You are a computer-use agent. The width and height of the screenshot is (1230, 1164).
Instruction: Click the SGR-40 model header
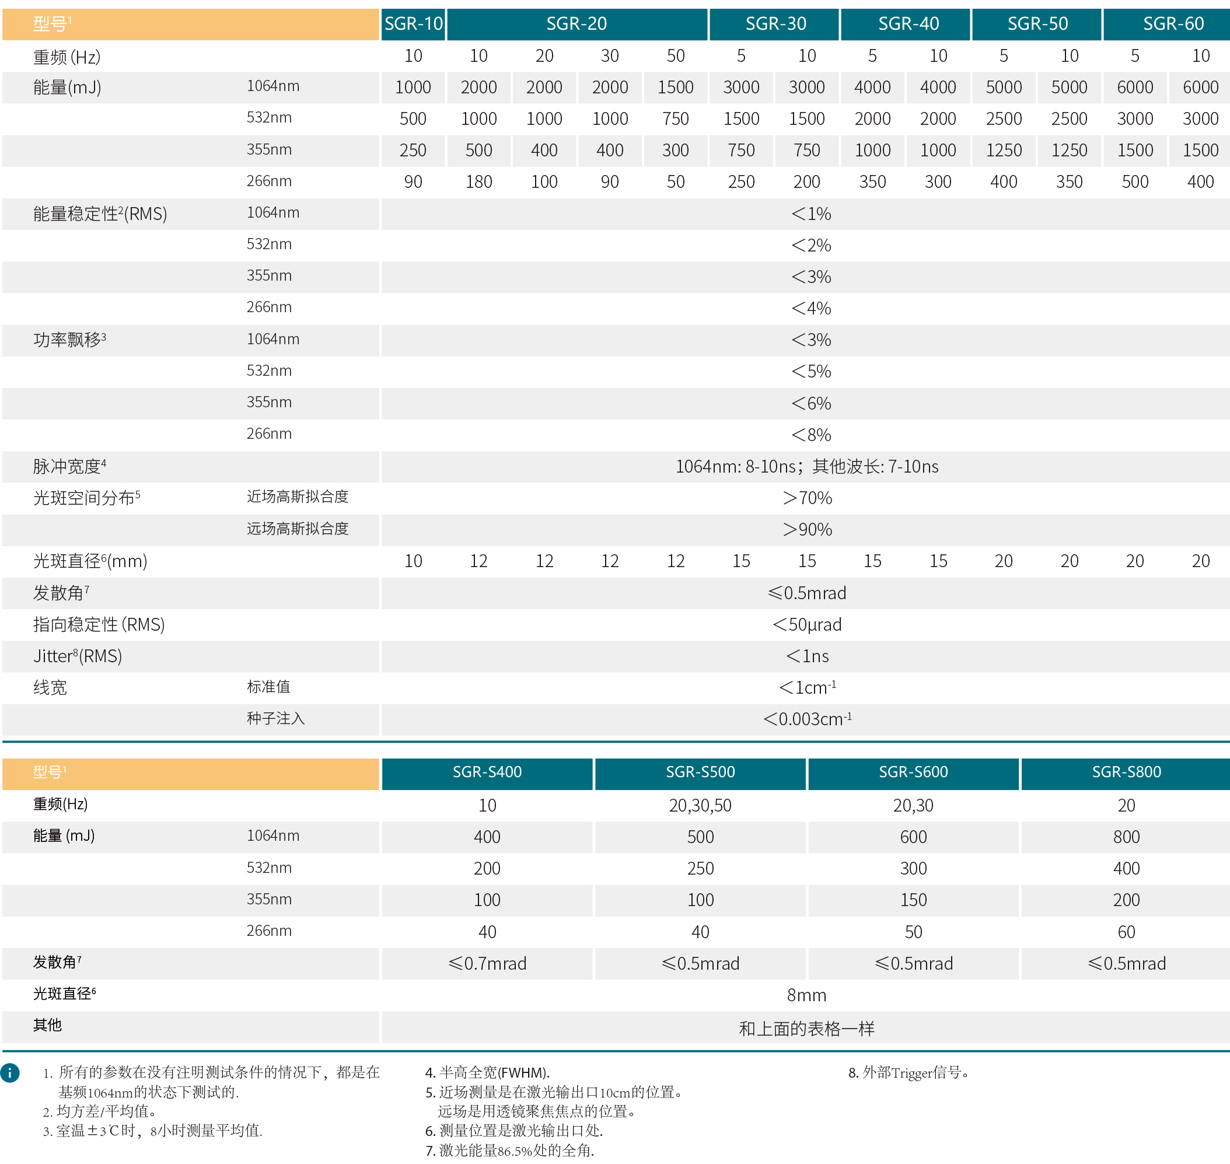click(908, 24)
